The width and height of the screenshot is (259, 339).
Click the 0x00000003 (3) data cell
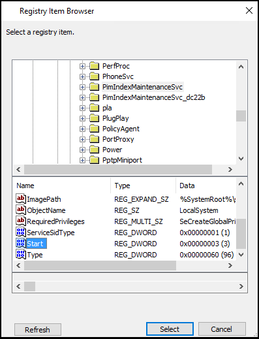(205, 244)
